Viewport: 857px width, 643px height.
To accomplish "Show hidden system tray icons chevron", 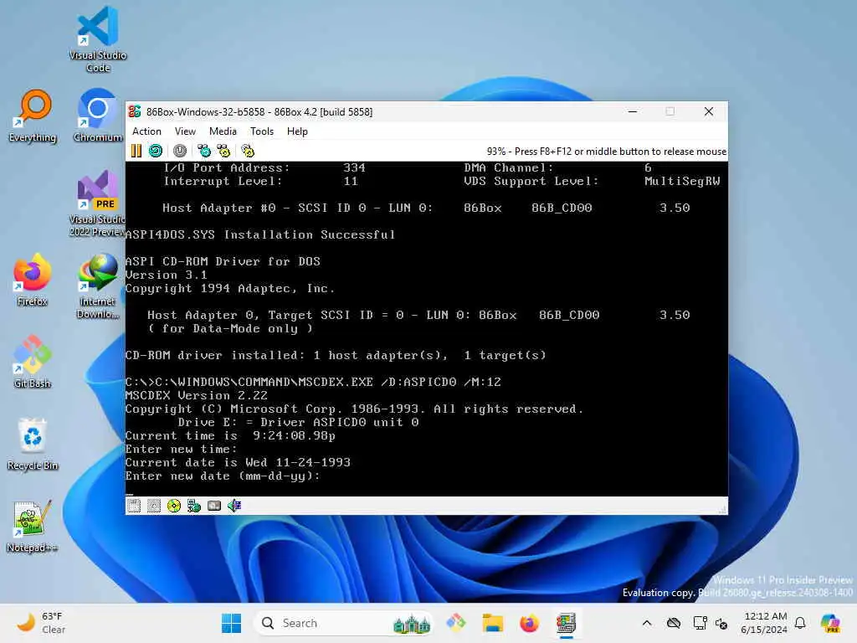I will pyautogui.click(x=647, y=623).
